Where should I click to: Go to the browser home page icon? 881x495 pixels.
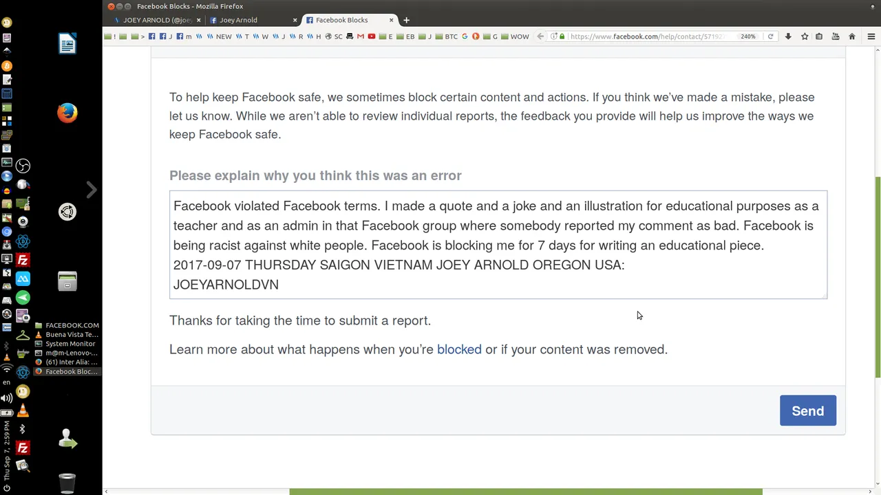tap(852, 36)
